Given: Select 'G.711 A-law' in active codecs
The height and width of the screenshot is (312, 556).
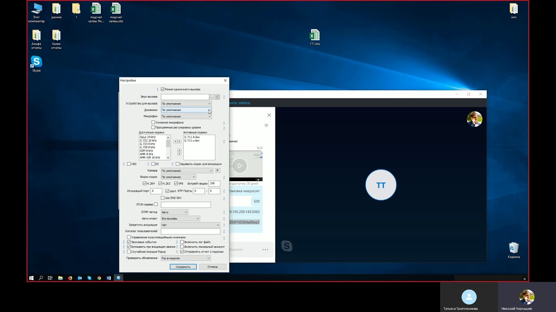Looking at the screenshot, I should point(192,137).
